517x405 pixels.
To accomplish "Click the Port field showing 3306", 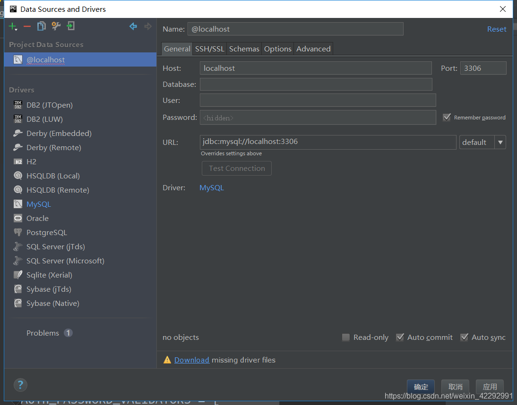I will point(483,68).
